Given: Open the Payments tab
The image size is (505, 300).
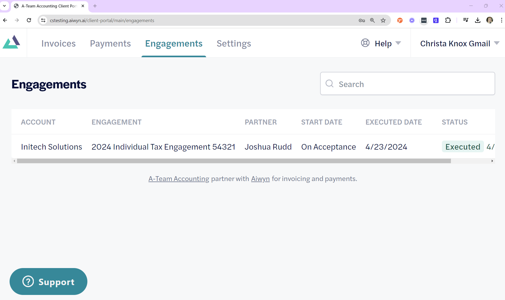Looking at the screenshot, I should tap(110, 43).
